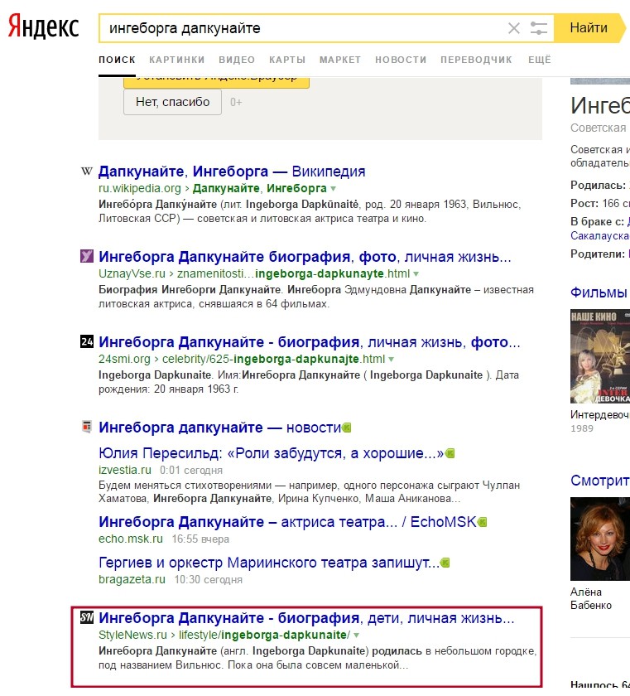Open the StyleNews биография, дети result
The image size is (630, 696).
click(306, 618)
